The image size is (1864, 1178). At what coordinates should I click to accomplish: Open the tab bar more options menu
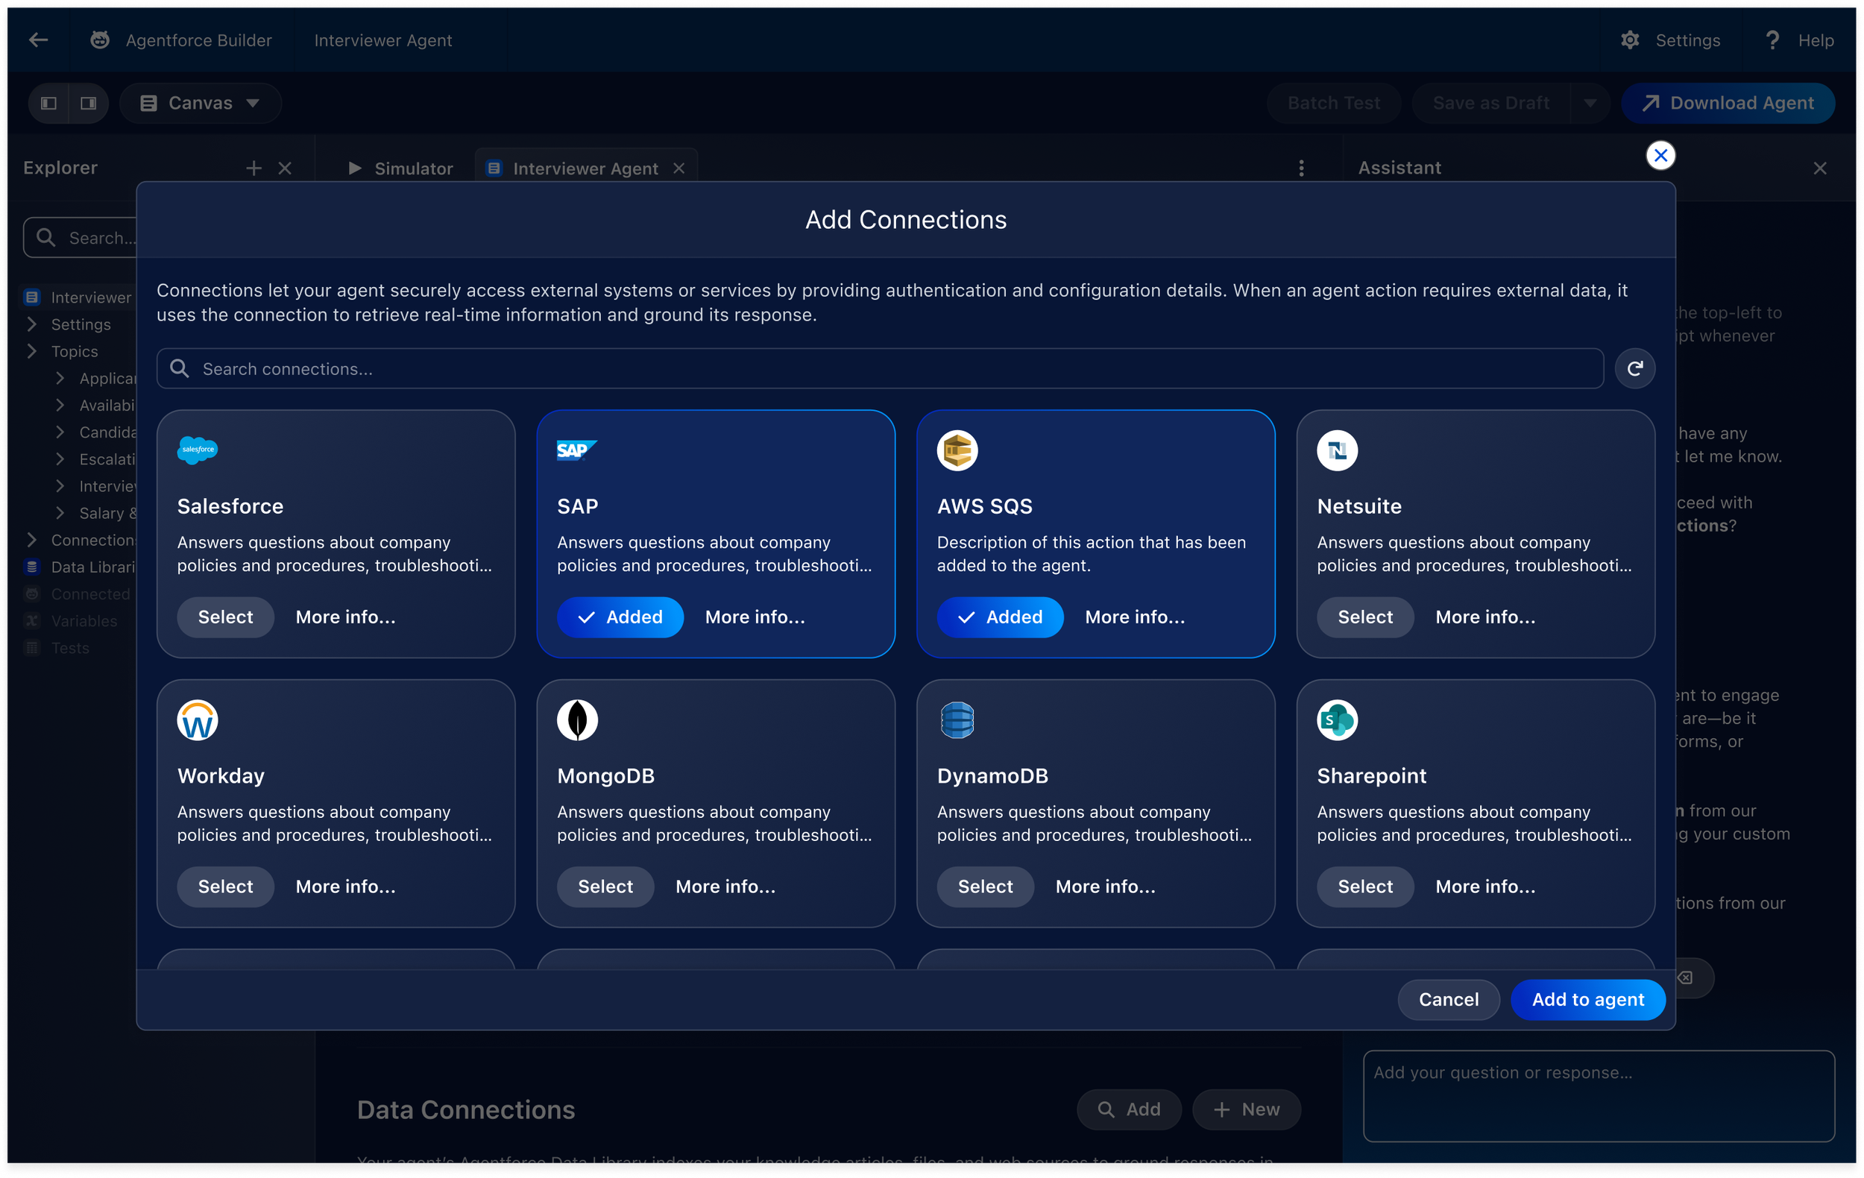[1301, 168]
